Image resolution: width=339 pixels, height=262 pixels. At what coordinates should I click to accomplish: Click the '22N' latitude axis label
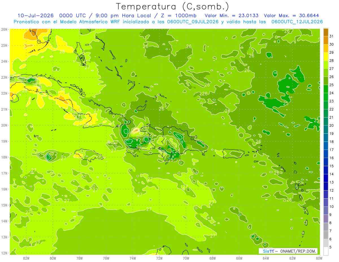(5, 93)
